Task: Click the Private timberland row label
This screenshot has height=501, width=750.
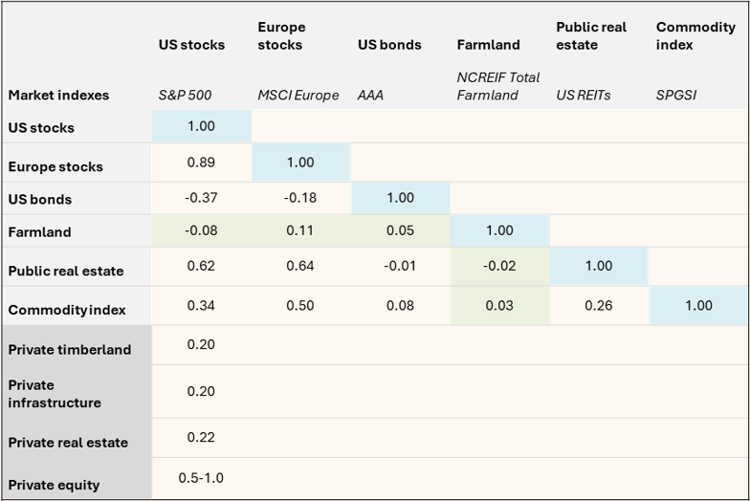Action: tap(70, 349)
